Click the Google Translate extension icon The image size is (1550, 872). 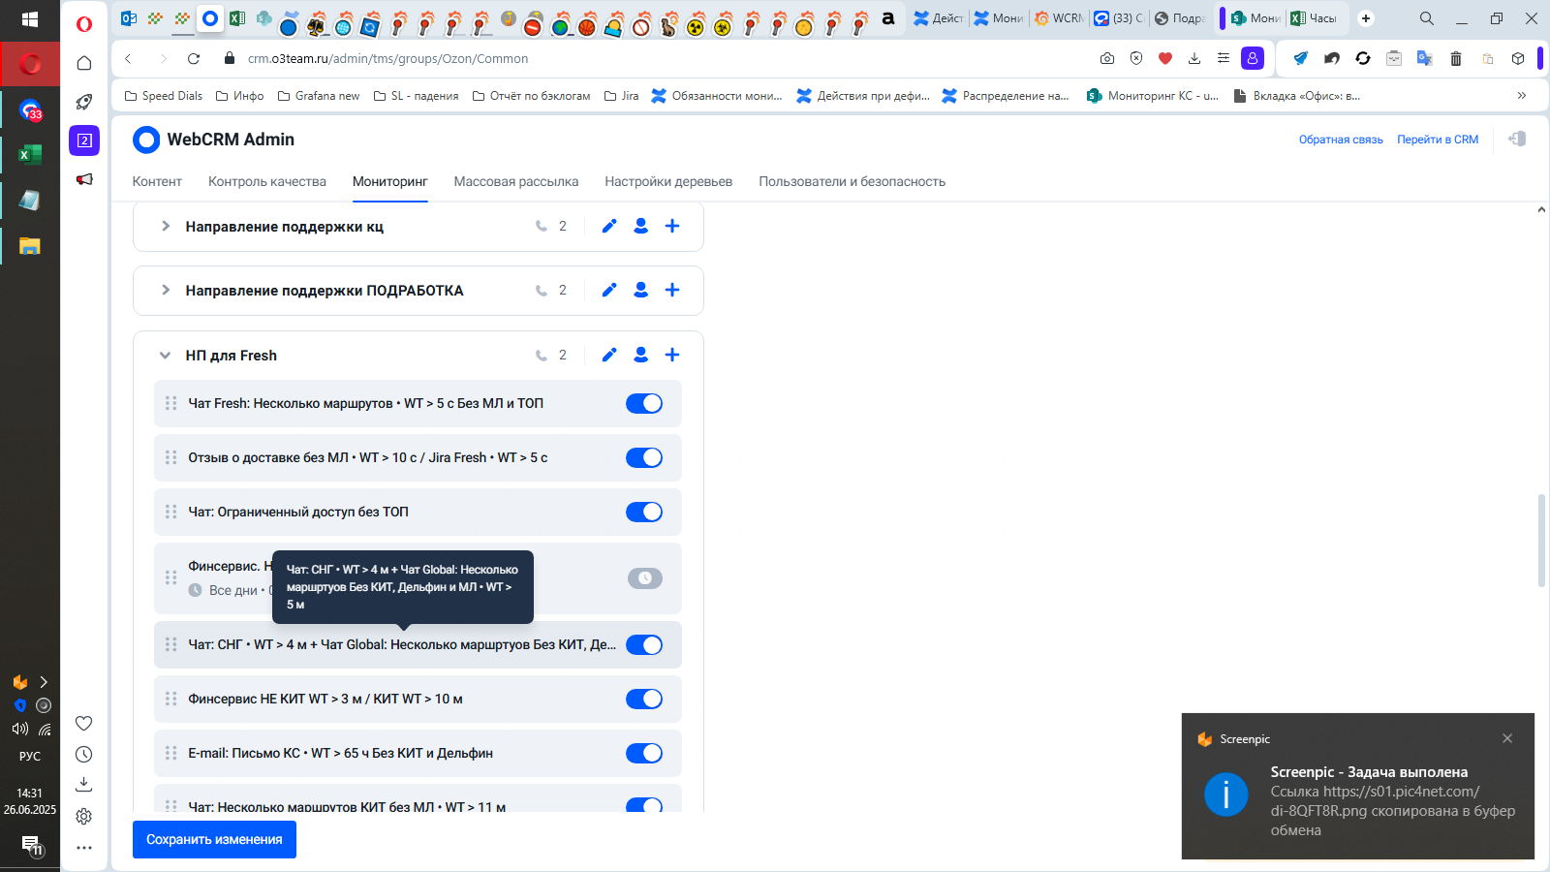coord(1424,58)
